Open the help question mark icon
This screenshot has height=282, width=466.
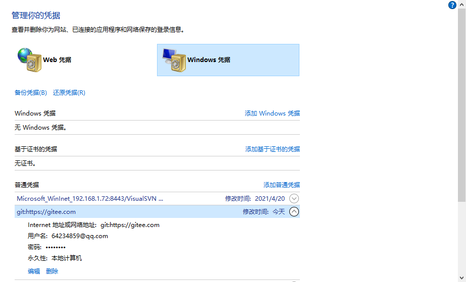[452, 5]
